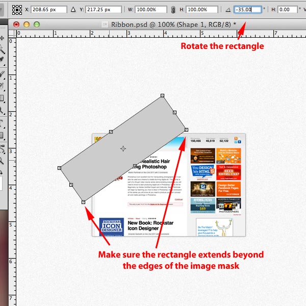Image resolution: width=306 pixels, height=306 pixels.
Task: Click the leftmost corner transform handle
Action: point(60,168)
